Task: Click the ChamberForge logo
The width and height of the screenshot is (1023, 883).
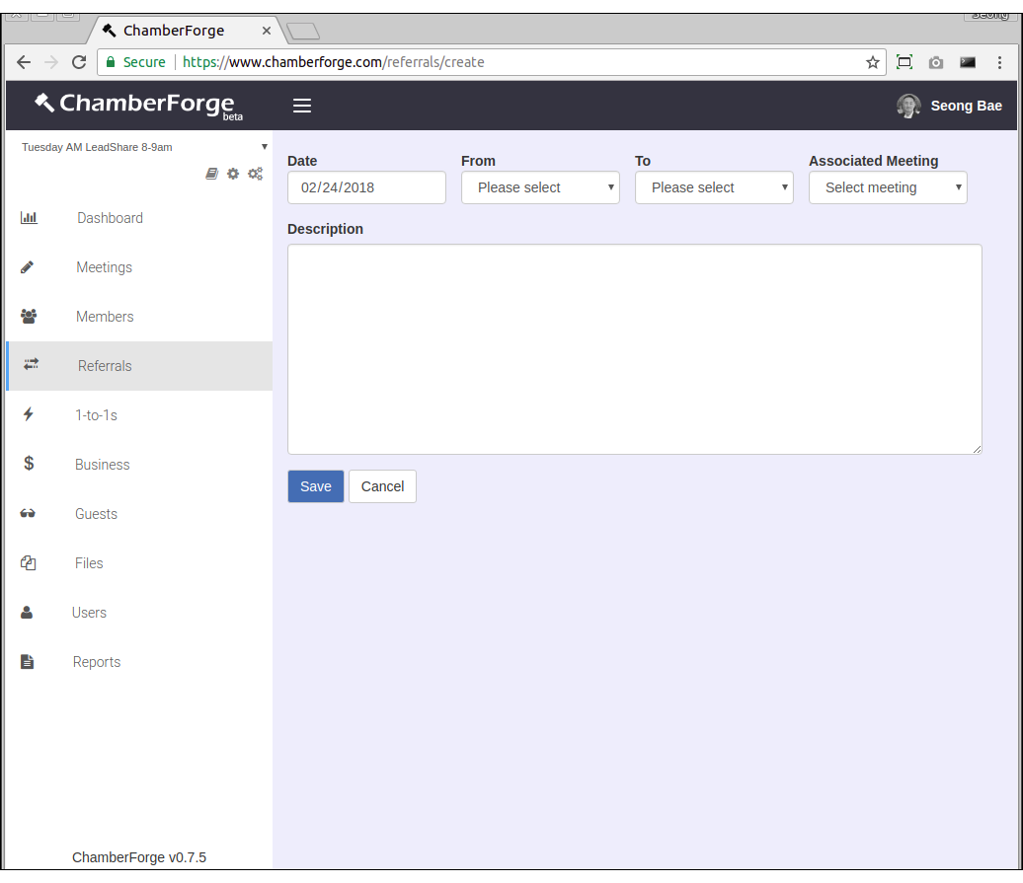Action: [138, 105]
